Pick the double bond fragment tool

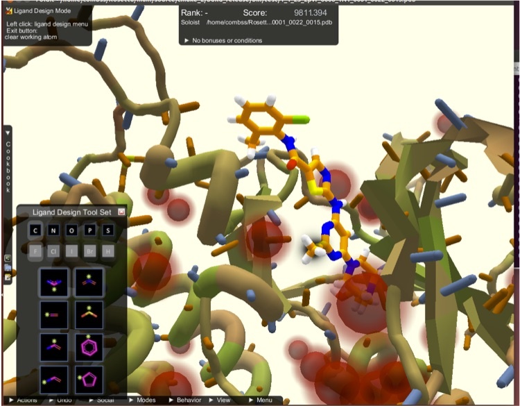54,314
